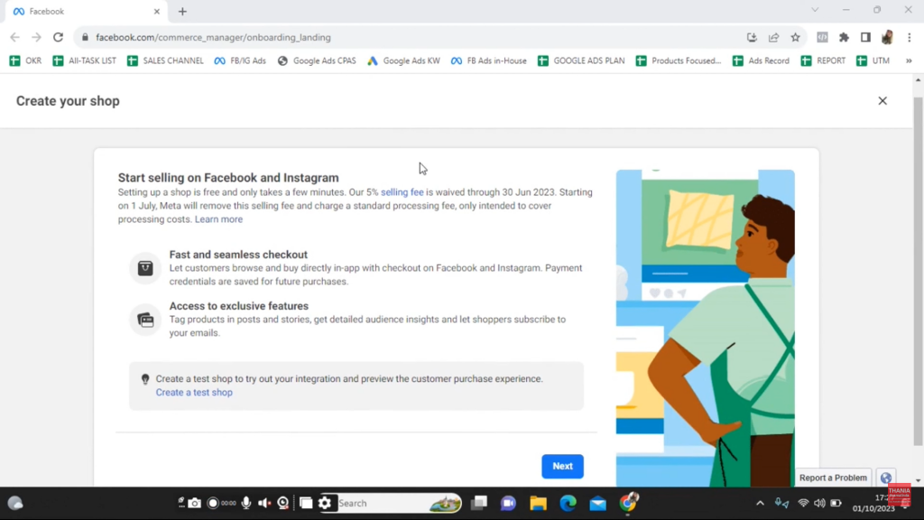Click the address bar URL field
The image size is (924, 520).
(x=406, y=37)
